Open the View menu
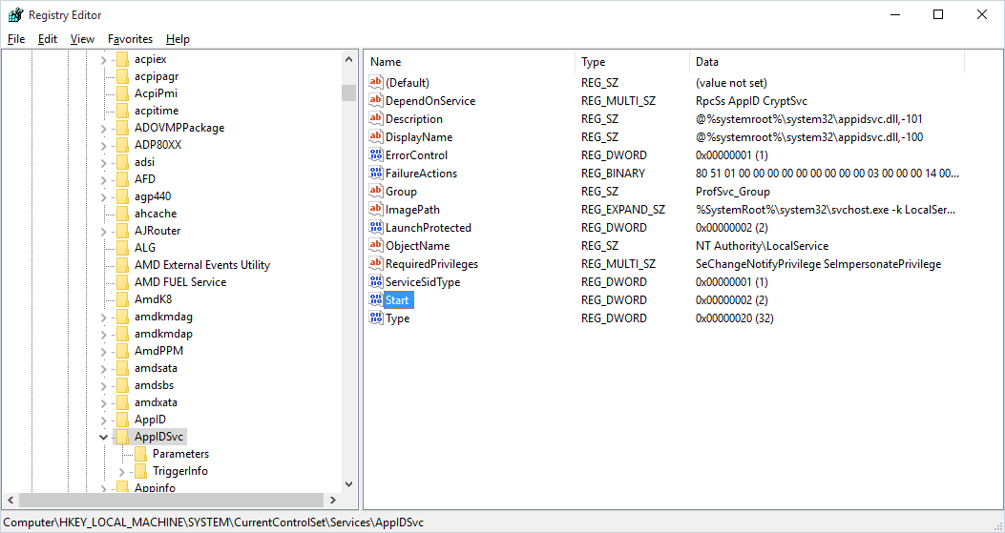Screen dimensions: 1005x533 tap(82, 39)
